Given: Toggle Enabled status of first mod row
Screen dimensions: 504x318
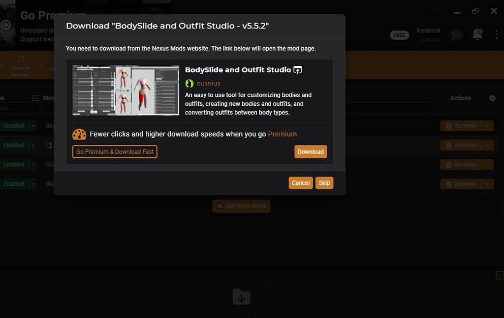Looking at the screenshot, I should 14,126.
